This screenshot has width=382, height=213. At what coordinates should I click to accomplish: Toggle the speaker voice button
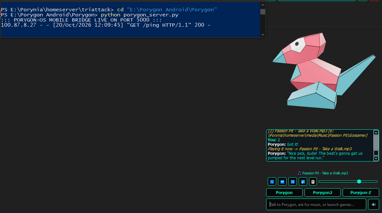coord(374,204)
